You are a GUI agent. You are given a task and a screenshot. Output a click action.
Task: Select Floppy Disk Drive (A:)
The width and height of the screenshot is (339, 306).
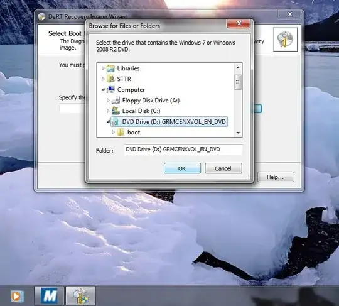tap(151, 101)
